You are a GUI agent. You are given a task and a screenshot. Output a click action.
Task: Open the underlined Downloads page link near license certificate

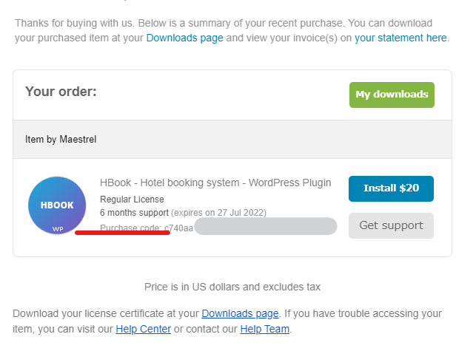[240, 313]
